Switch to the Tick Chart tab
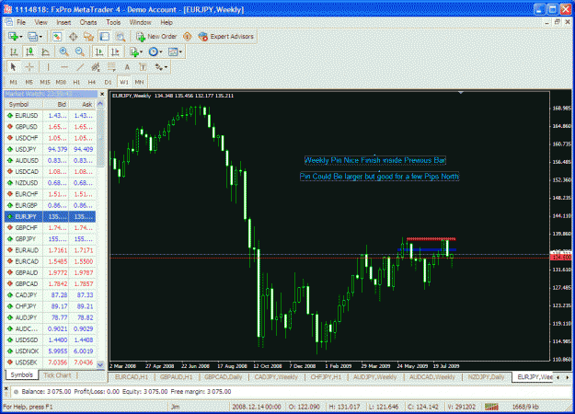575x414 pixels. (58, 375)
